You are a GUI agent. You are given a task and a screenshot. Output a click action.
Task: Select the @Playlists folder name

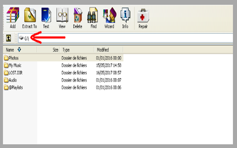click(x=16, y=88)
